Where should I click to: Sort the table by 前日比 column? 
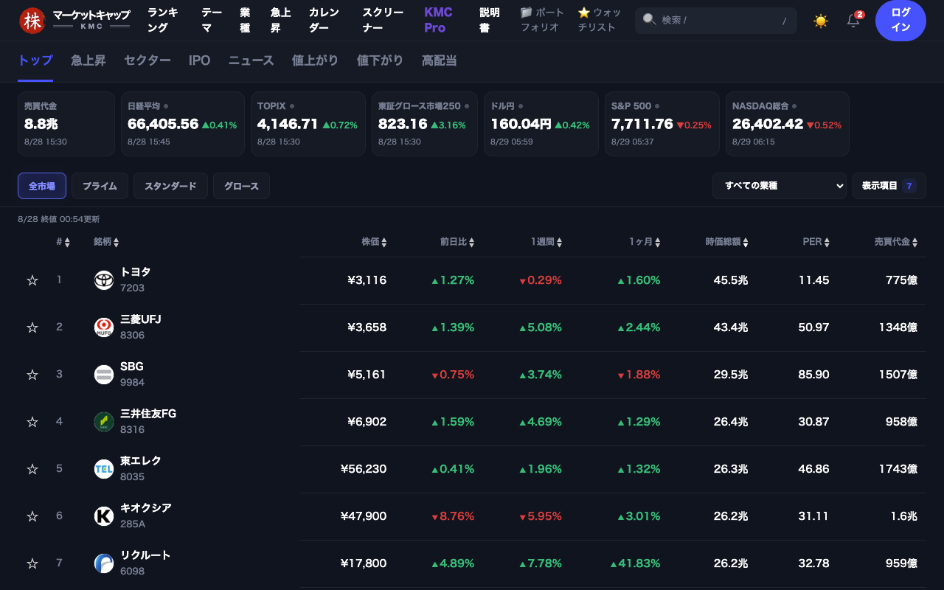pos(457,242)
